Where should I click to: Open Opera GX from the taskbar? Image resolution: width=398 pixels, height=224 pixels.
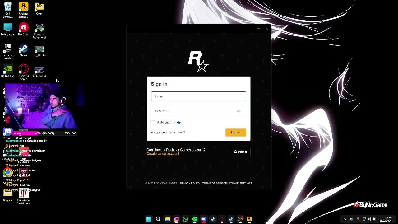click(222, 219)
